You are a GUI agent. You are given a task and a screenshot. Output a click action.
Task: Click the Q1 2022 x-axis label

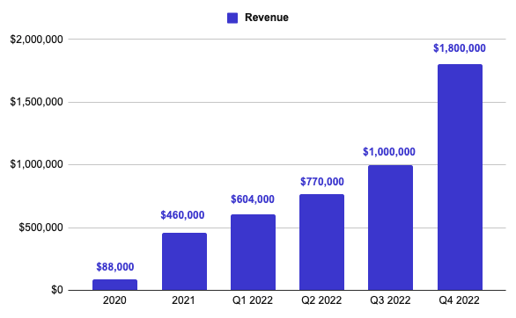coord(253,300)
